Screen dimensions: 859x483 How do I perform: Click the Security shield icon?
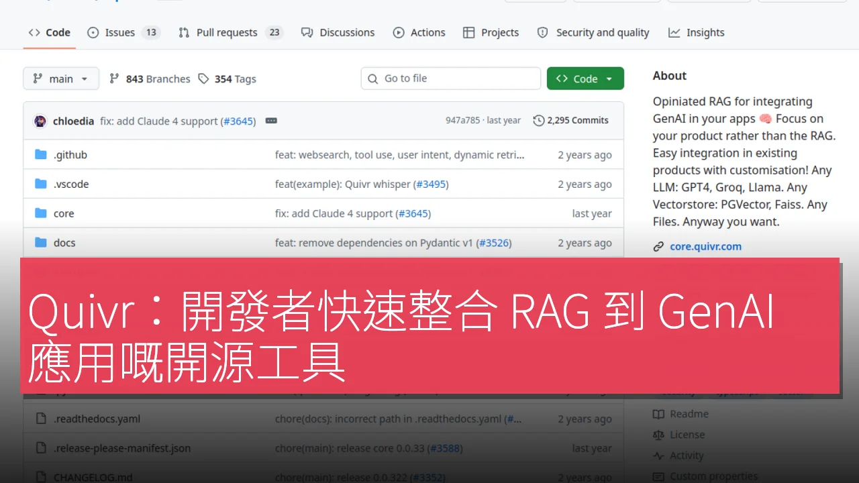coord(543,32)
